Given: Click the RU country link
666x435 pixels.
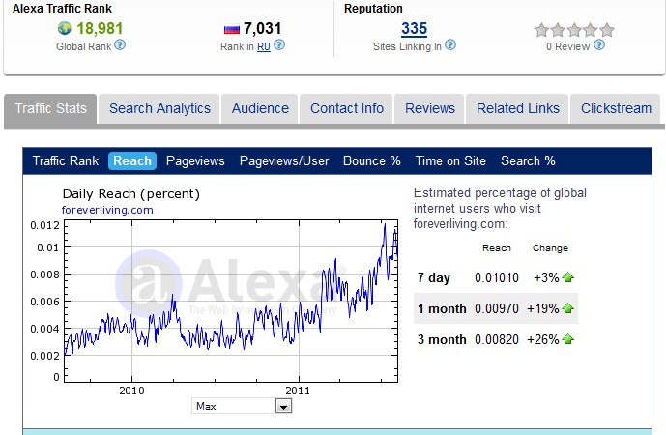Looking at the screenshot, I should coord(264,46).
